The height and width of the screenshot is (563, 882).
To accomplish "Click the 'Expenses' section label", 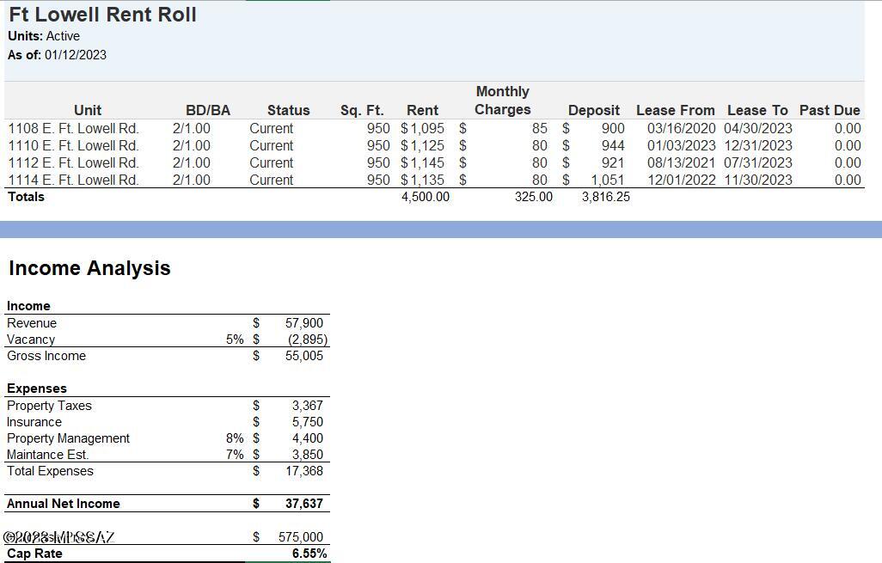I will tap(37, 389).
